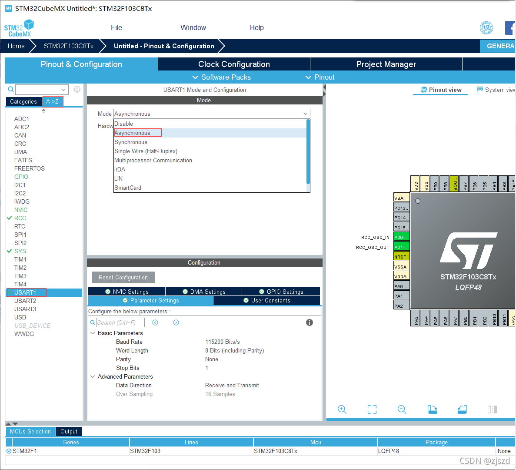Click the split view icon under the pinout
516x470 pixels.
click(x=492, y=410)
